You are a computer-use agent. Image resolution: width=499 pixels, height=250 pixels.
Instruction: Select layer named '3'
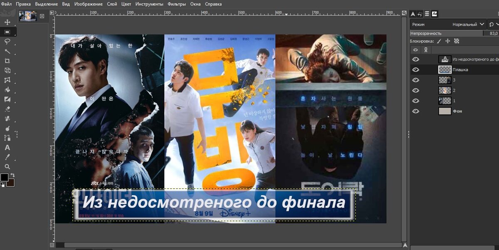pos(455,80)
